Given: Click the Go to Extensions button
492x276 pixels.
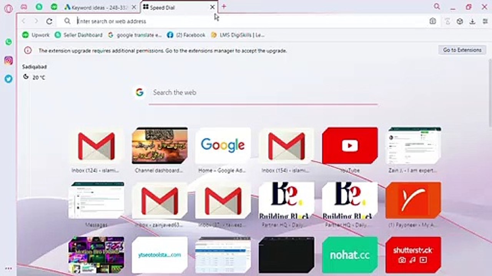Looking at the screenshot, I should pyautogui.click(x=462, y=50).
